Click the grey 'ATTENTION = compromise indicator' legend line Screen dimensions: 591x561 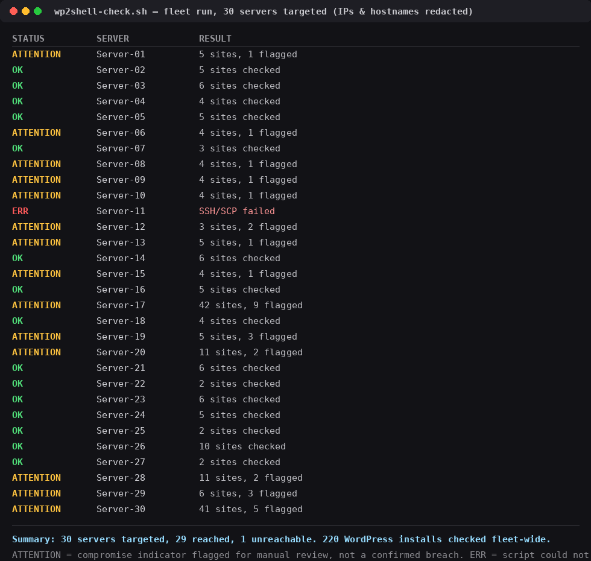(x=302, y=555)
